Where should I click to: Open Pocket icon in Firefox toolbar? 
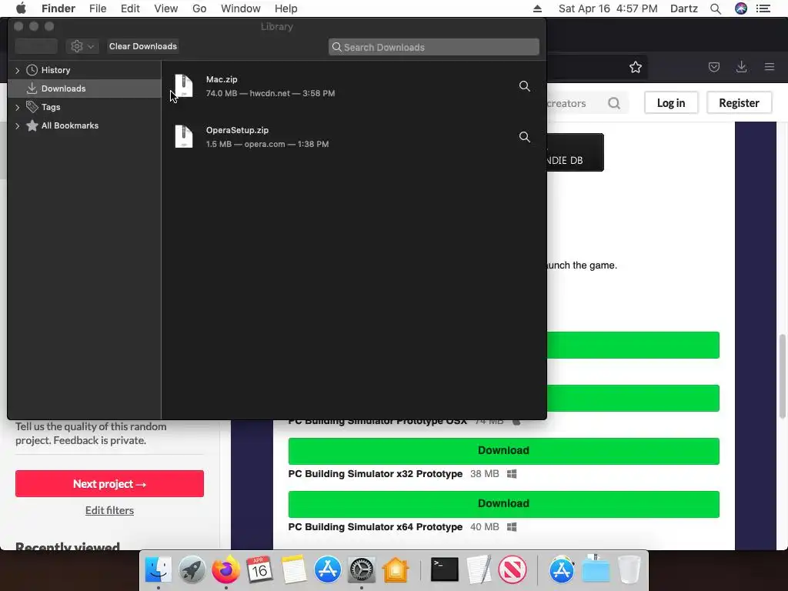pos(713,67)
